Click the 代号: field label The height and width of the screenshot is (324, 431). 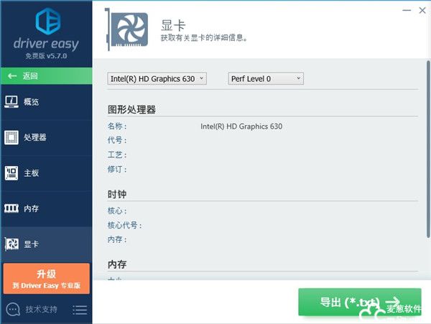pos(117,140)
